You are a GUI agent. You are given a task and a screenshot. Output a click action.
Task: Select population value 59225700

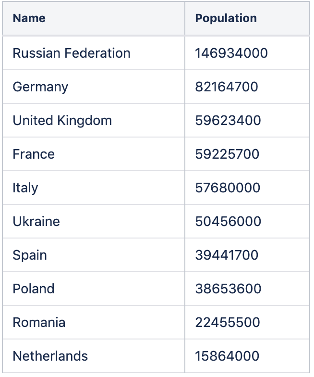click(227, 154)
